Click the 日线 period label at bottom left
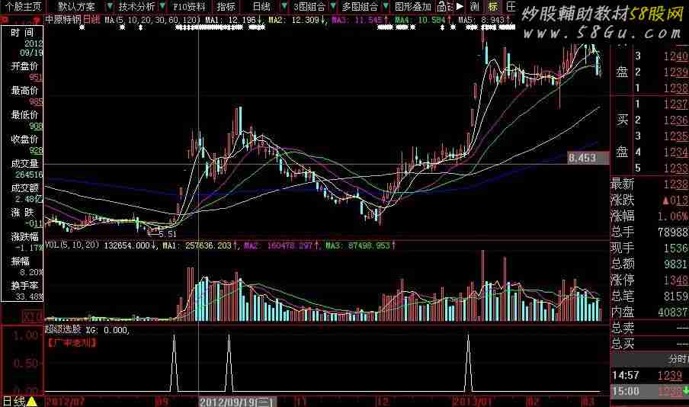The height and width of the screenshot is (407, 689). pyautogui.click(x=14, y=402)
